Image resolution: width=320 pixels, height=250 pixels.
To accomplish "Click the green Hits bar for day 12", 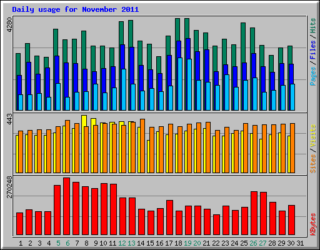I will pyautogui.click(x=121, y=32).
